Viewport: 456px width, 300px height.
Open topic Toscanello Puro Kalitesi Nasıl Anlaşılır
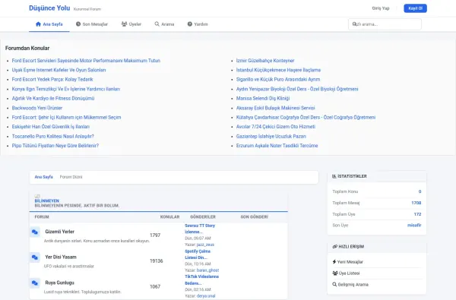[53, 136]
